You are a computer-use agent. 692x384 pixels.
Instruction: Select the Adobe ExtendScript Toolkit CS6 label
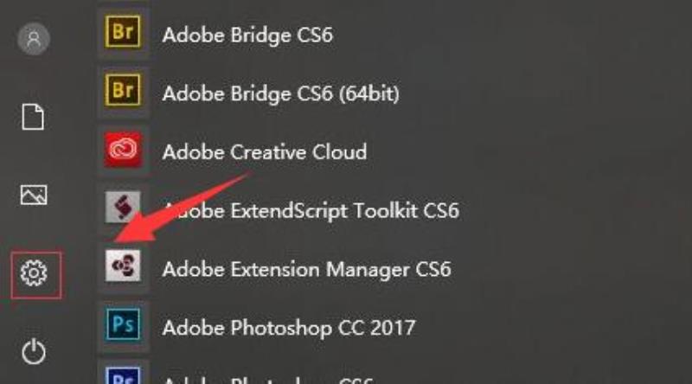[x=311, y=211]
